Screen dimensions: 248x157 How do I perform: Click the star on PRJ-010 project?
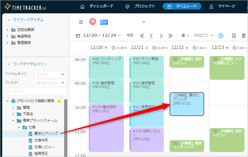point(59,101)
